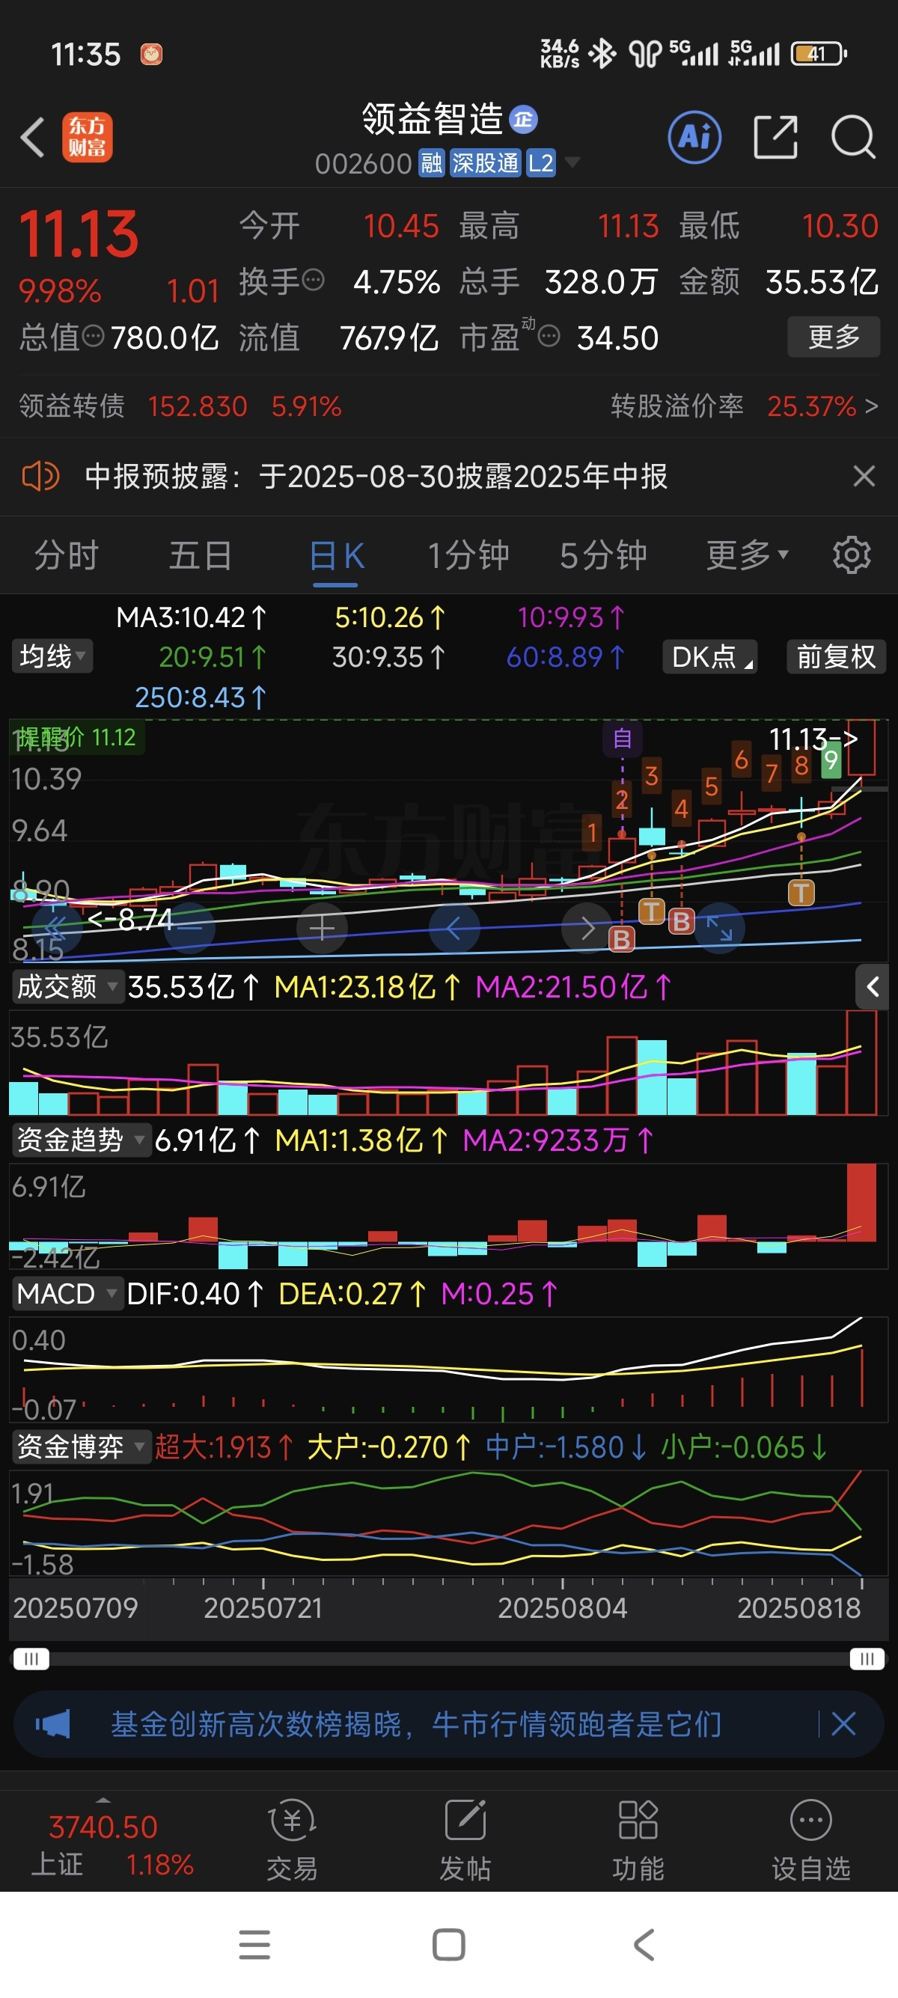This screenshot has height=1998, width=898.
Task: Switch to 五日 chart tab
Action: [x=201, y=556]
